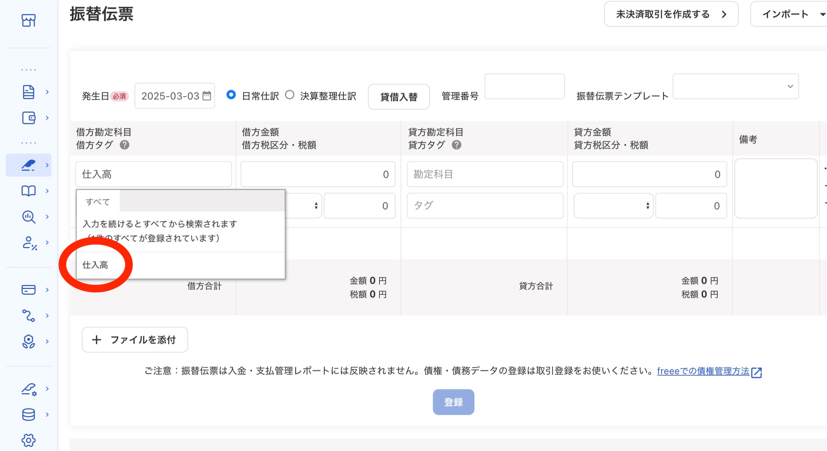Viewport: 827px width, 451px height.
Task: Open the wallet icon in sidebar
Action: (28, 118)
